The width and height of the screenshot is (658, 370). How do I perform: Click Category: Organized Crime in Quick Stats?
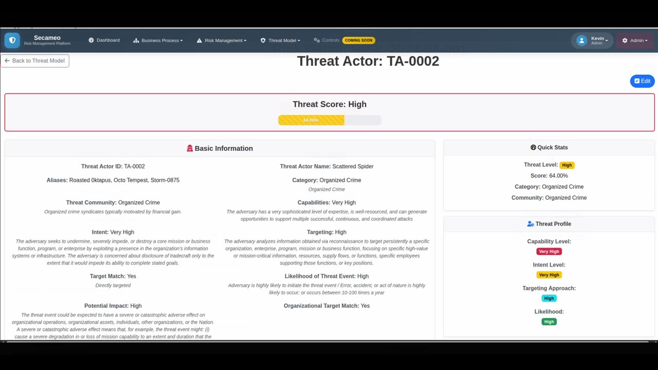(x=549, y=187)
